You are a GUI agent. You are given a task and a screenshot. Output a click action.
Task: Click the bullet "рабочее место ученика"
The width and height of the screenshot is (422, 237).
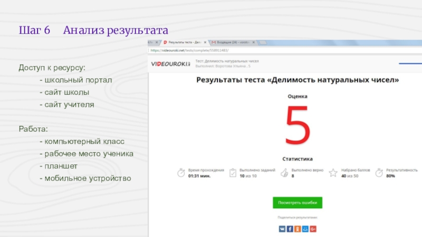click(x=89, y=154)
